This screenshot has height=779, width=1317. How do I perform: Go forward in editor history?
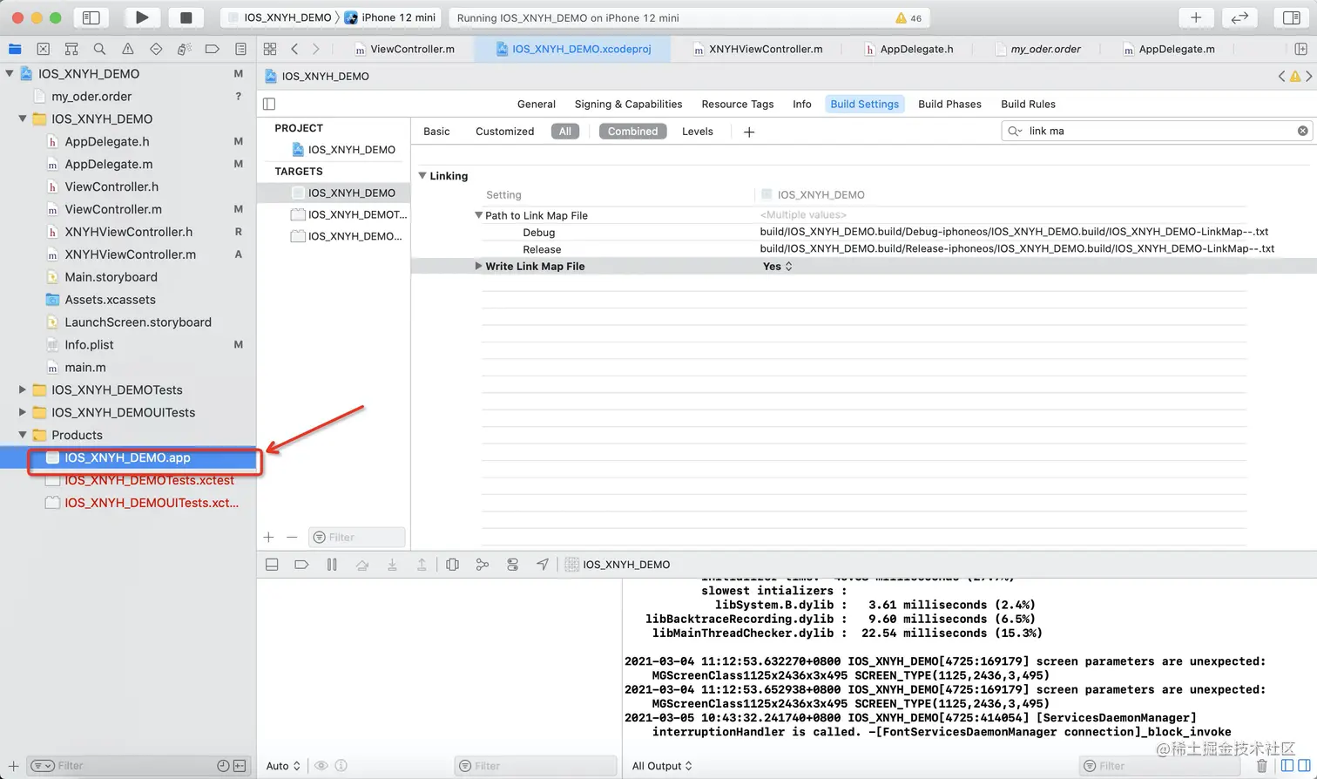(315, 49)
